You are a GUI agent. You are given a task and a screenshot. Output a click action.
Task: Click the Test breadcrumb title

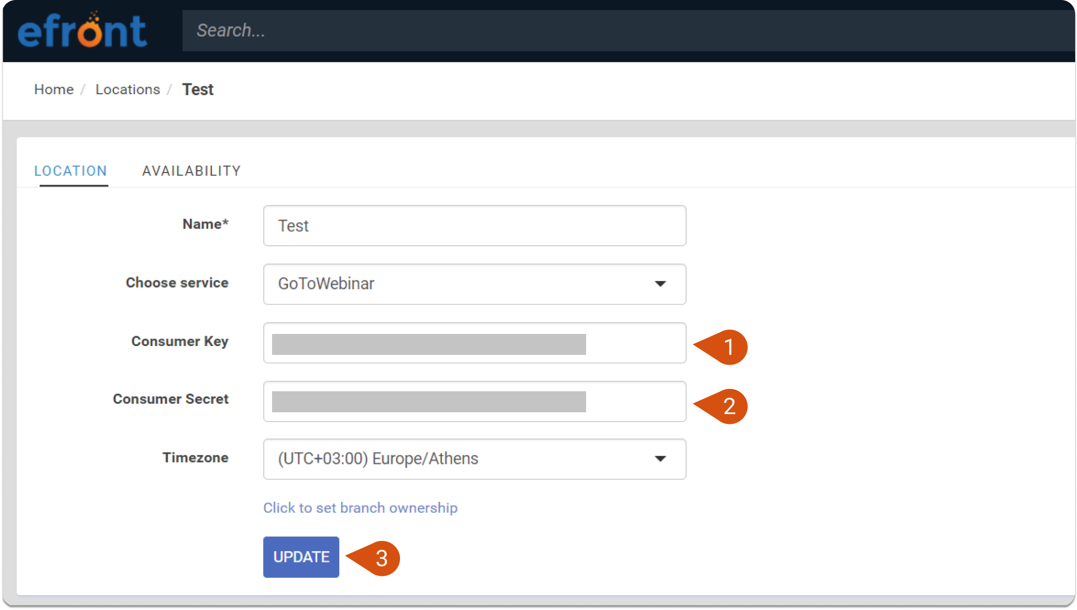[198, 89]
